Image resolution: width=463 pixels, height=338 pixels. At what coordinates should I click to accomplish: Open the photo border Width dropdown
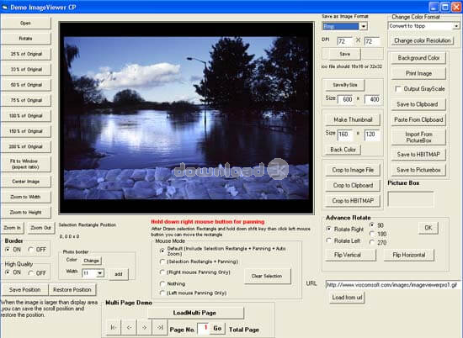(x=100, y=273)
